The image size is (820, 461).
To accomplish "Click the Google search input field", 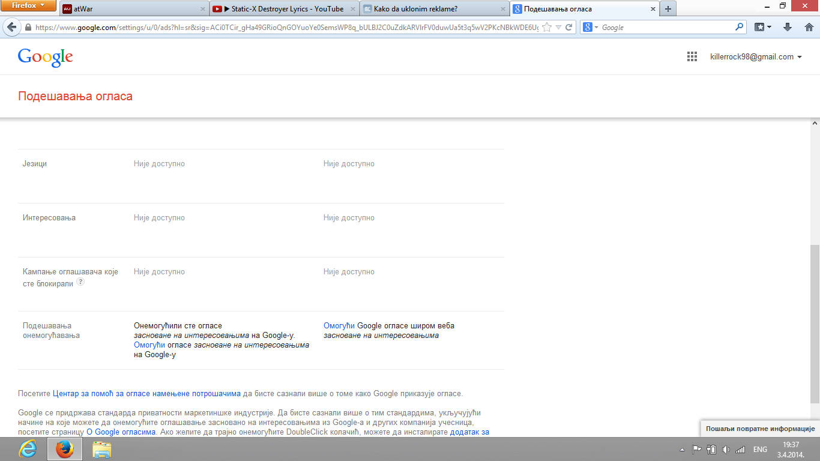I will (667, 28).
